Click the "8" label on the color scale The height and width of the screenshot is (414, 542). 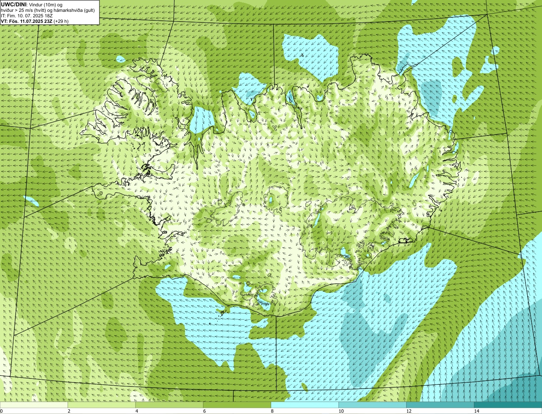[273, 411]
